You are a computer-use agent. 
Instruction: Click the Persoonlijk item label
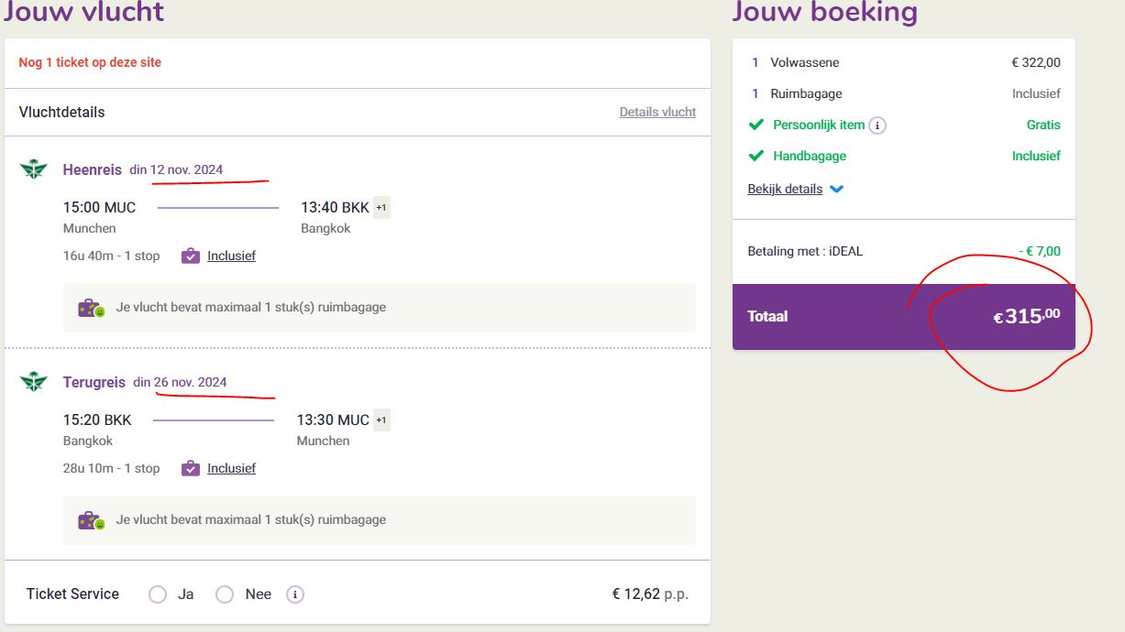[819, 125]
